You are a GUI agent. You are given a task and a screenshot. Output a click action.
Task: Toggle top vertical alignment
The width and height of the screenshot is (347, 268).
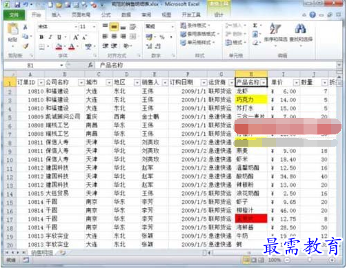tap(105, 26)
